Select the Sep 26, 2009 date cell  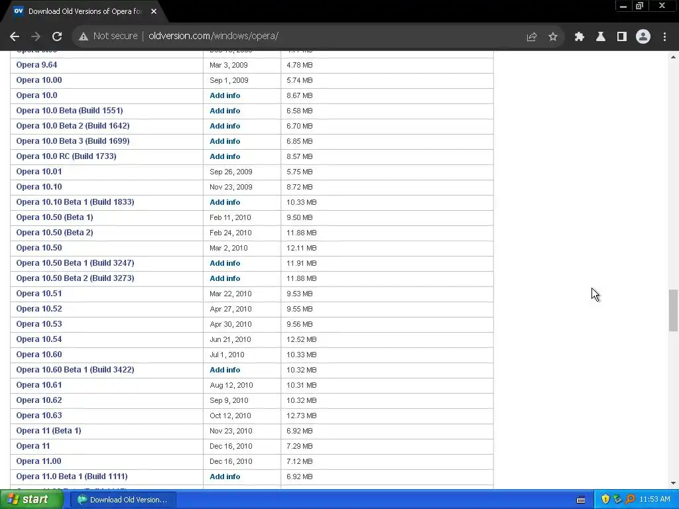[231, 172]
